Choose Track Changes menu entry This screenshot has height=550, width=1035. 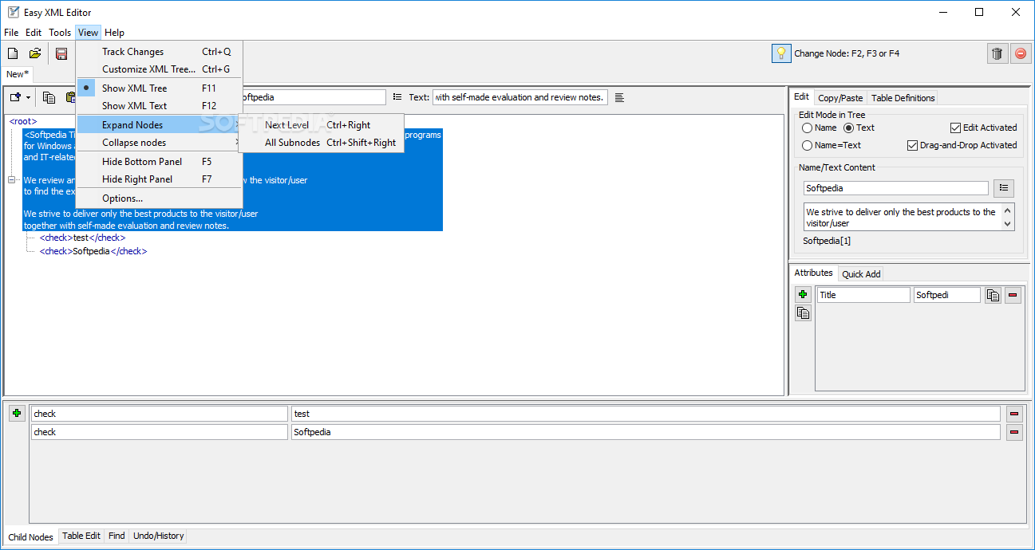(159, 52)
